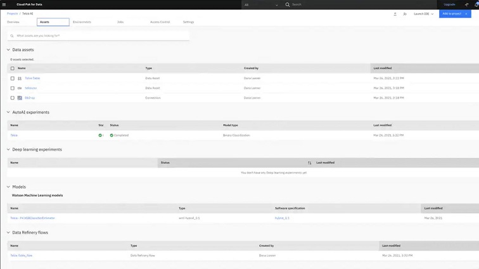The height and width of the screenshot is (269, 479).
Task: Collapse the Models section
Action: (x=8, y=187)
